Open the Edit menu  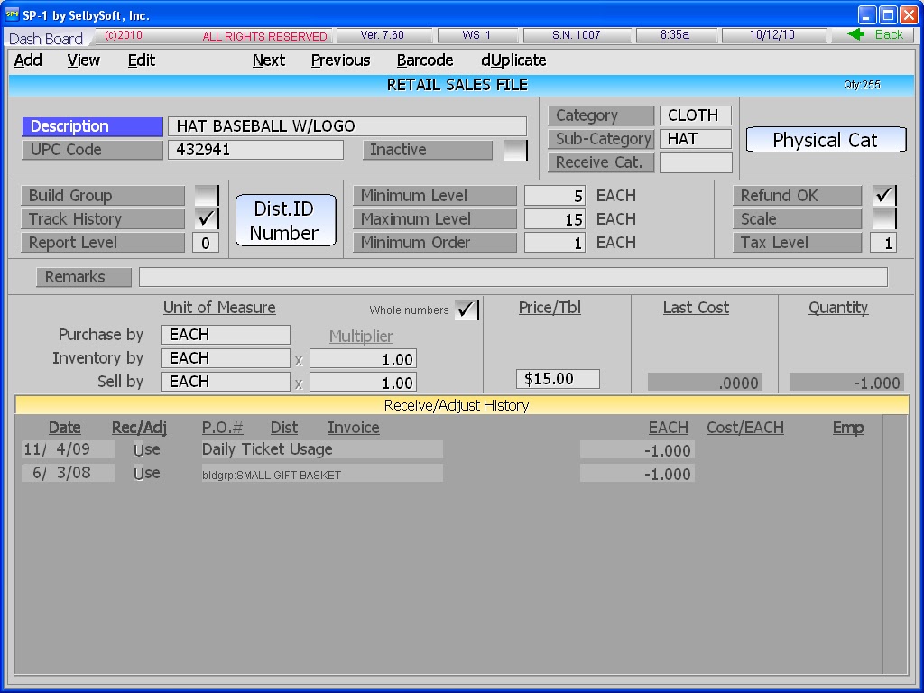(x=141, y=60)
